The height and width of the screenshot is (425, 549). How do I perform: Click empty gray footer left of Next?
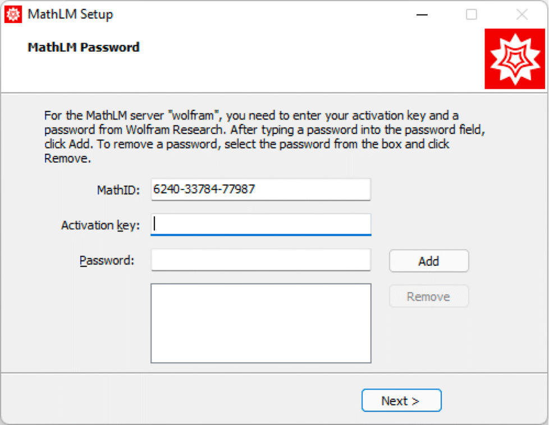click(168, 400)
